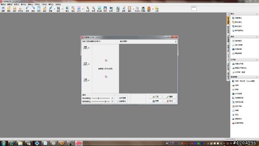Open Internet Explorer from the taskbar
Screen dimensions: 259x146
tap(12, 143)
